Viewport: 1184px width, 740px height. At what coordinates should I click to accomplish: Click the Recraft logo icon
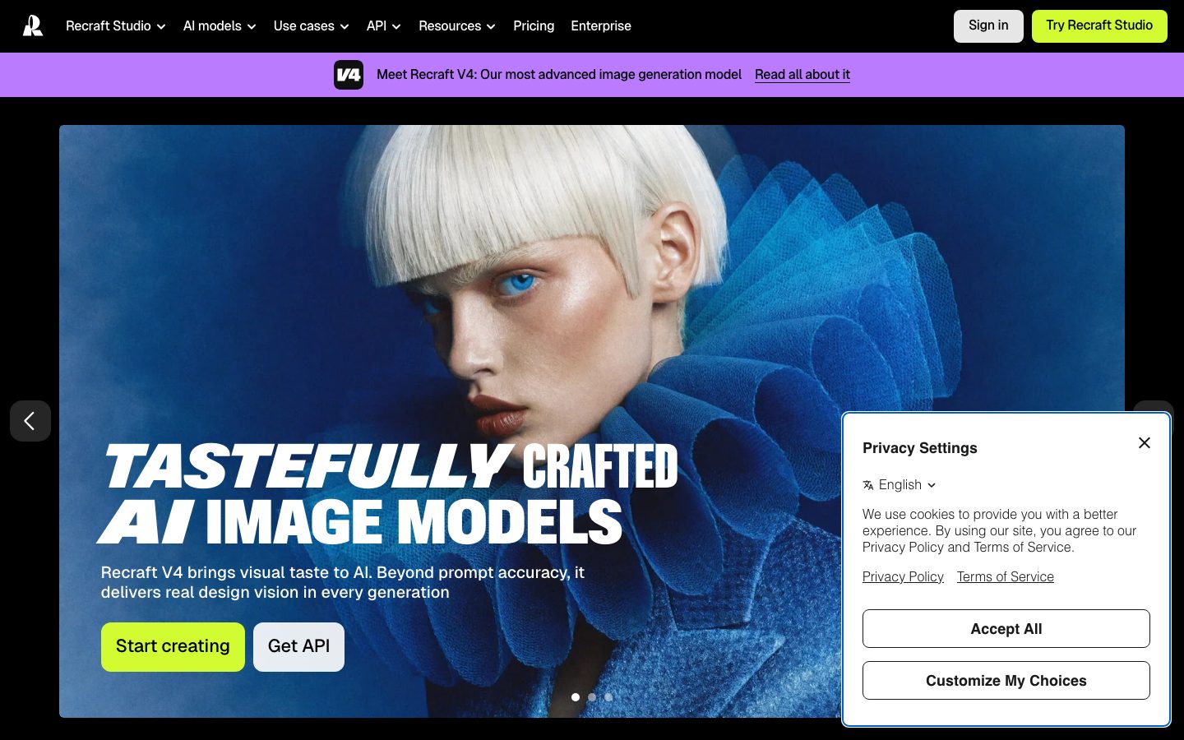coord(33,26)
